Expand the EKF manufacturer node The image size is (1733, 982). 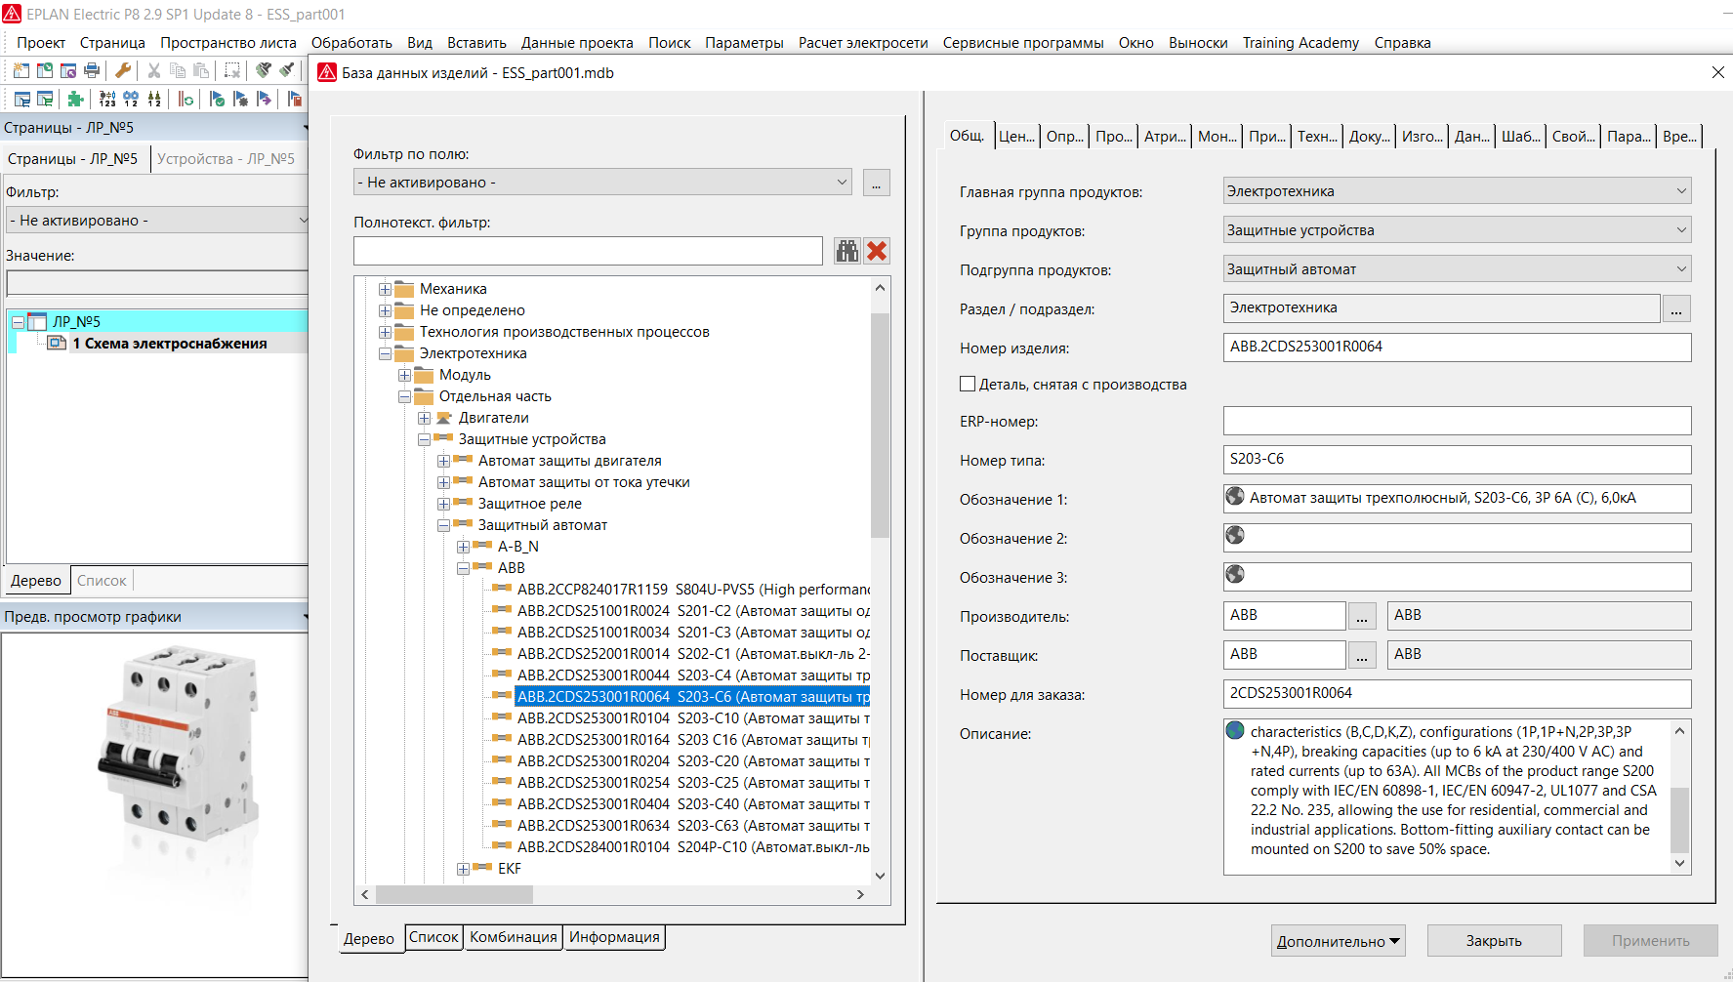click(463, 869)
